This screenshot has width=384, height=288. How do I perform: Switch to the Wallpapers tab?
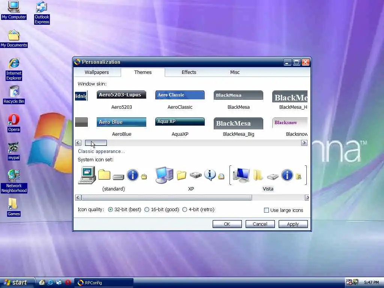point(97,72)
